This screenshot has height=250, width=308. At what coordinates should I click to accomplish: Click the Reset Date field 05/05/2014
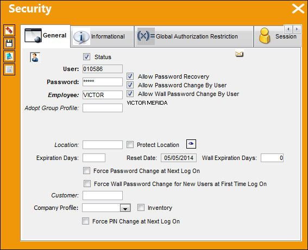pyautogui.click(x=179, y=158)
